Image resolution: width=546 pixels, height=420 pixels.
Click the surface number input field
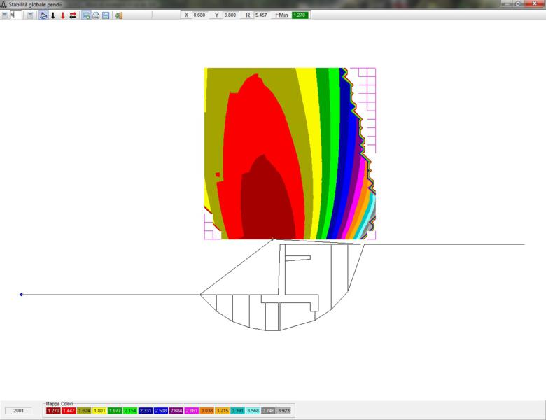tap(17, 15)
